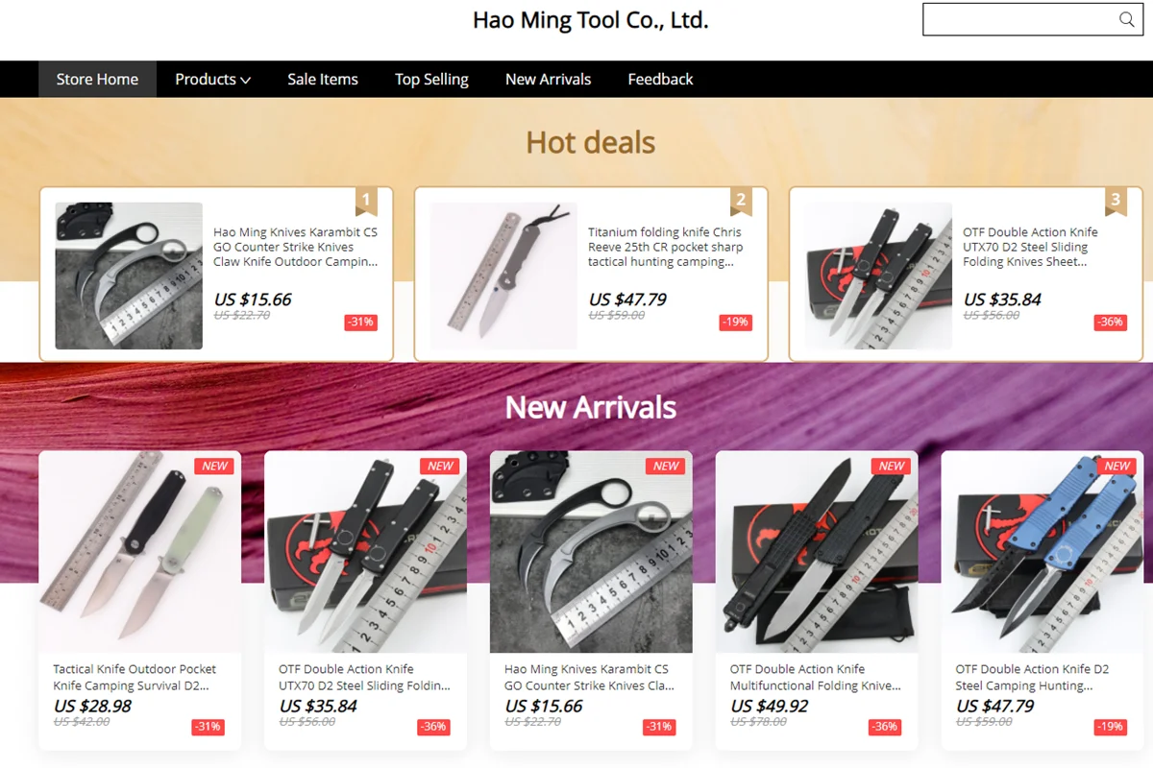Go to Sale Items

(x=323, y=79)
